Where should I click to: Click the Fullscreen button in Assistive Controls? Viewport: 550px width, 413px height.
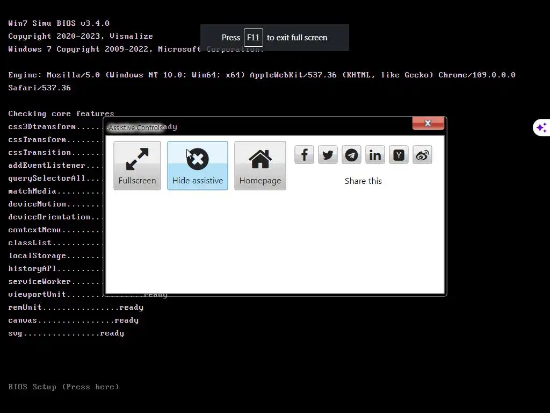(137, 166)
